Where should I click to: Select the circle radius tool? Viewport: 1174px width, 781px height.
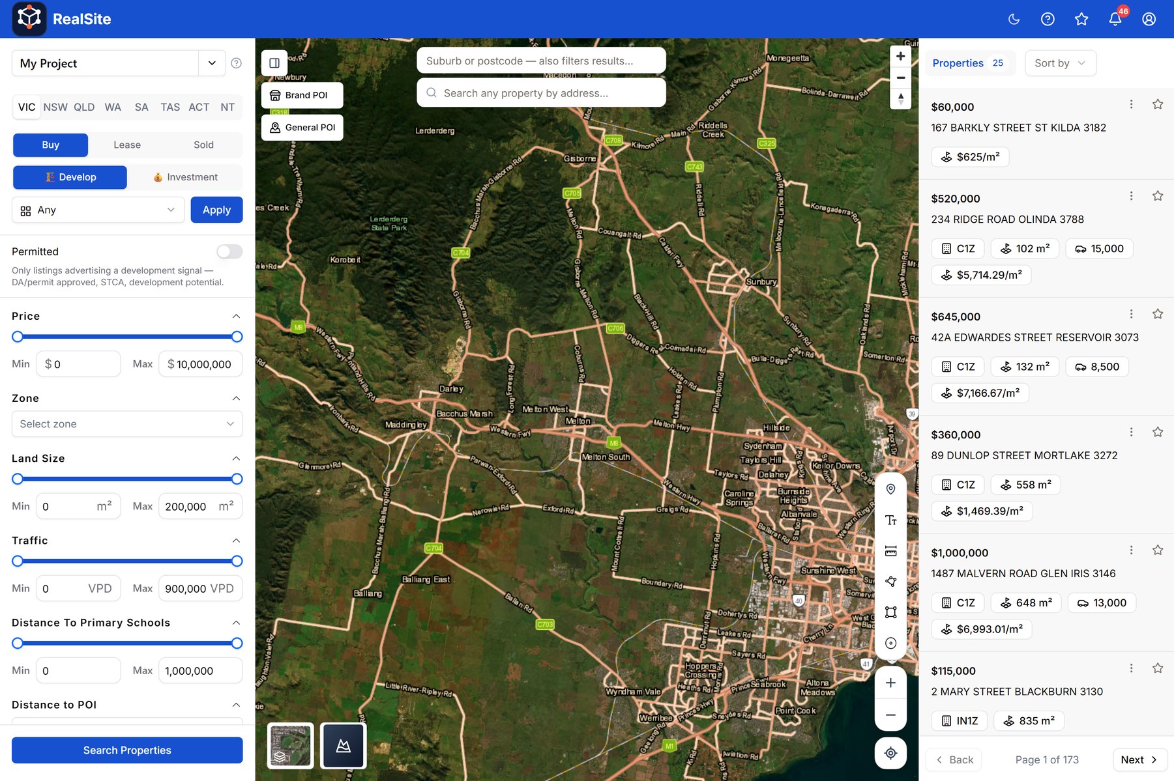(x=890, y=643)
